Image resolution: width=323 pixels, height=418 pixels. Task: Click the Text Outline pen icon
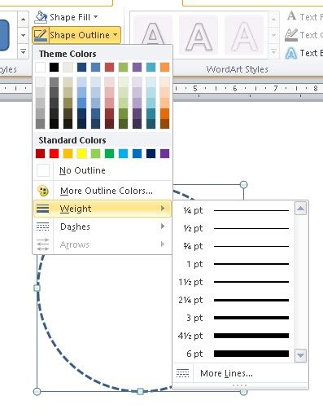click(291, 35)
